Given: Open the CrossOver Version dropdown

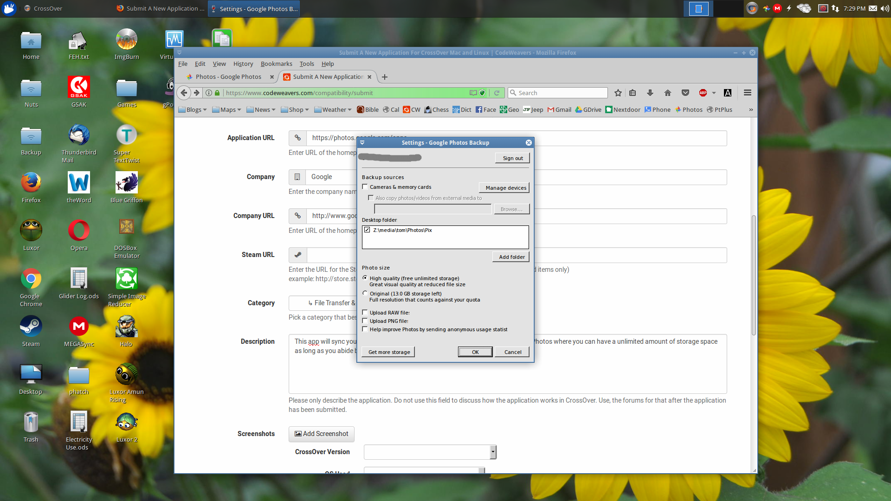Looking at the screenshot, I should [x=430, y=452].
